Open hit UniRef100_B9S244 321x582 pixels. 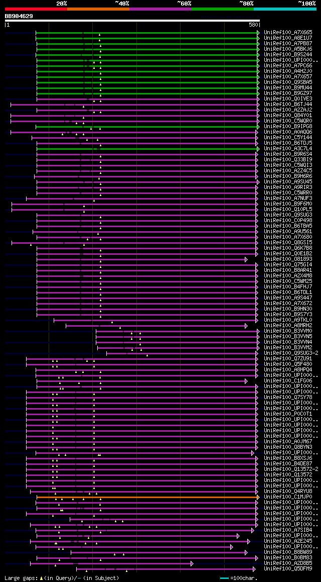(288, 55)
